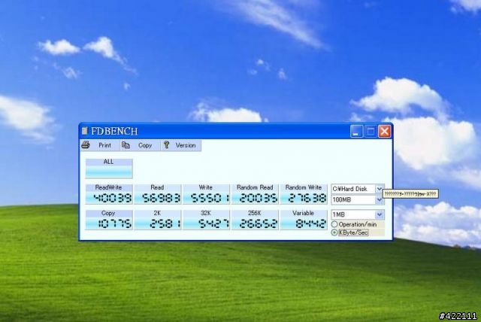
Task: Run the Copy benchmark
Action: [x=109, y=220]
